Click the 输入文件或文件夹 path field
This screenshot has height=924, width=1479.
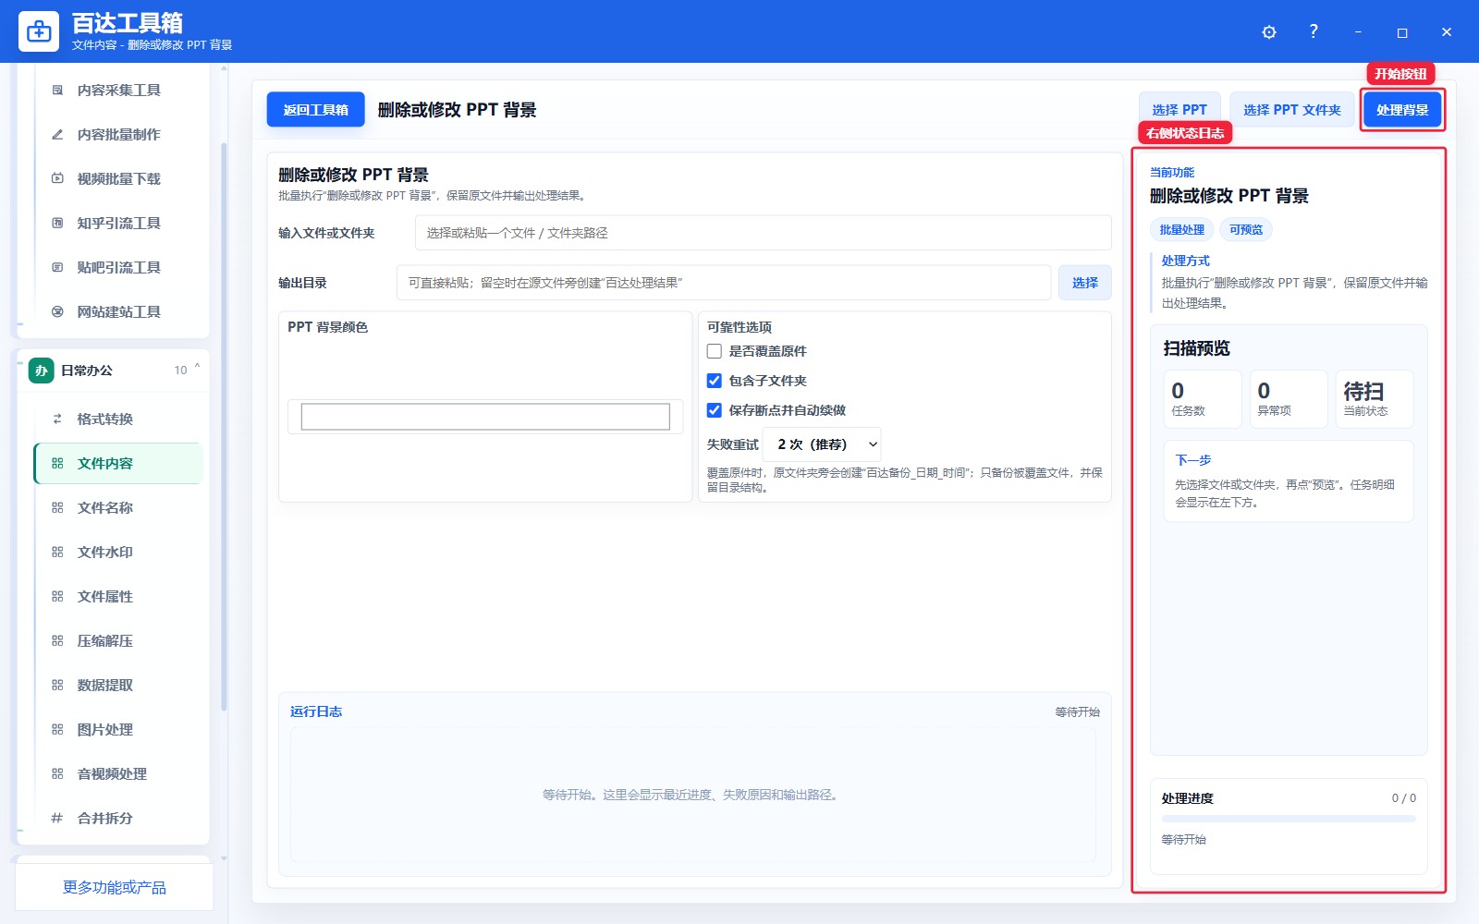[x=763, y=233]
